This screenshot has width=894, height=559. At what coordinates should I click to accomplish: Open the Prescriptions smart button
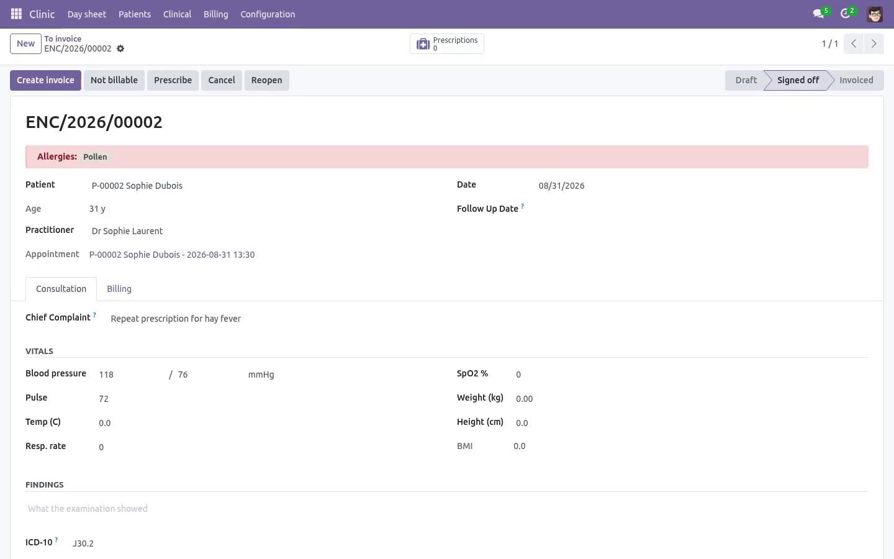[447, 43]
